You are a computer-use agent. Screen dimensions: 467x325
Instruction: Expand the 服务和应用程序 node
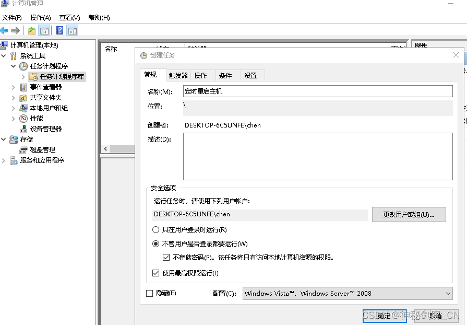coord(4,160)
